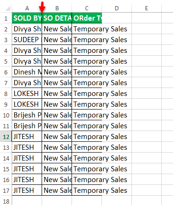Select row 18 header
Screen dimensions: 173x205
6,201
